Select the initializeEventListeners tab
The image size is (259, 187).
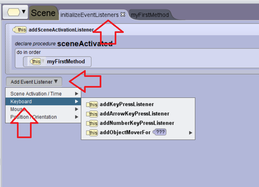(90, 15)
